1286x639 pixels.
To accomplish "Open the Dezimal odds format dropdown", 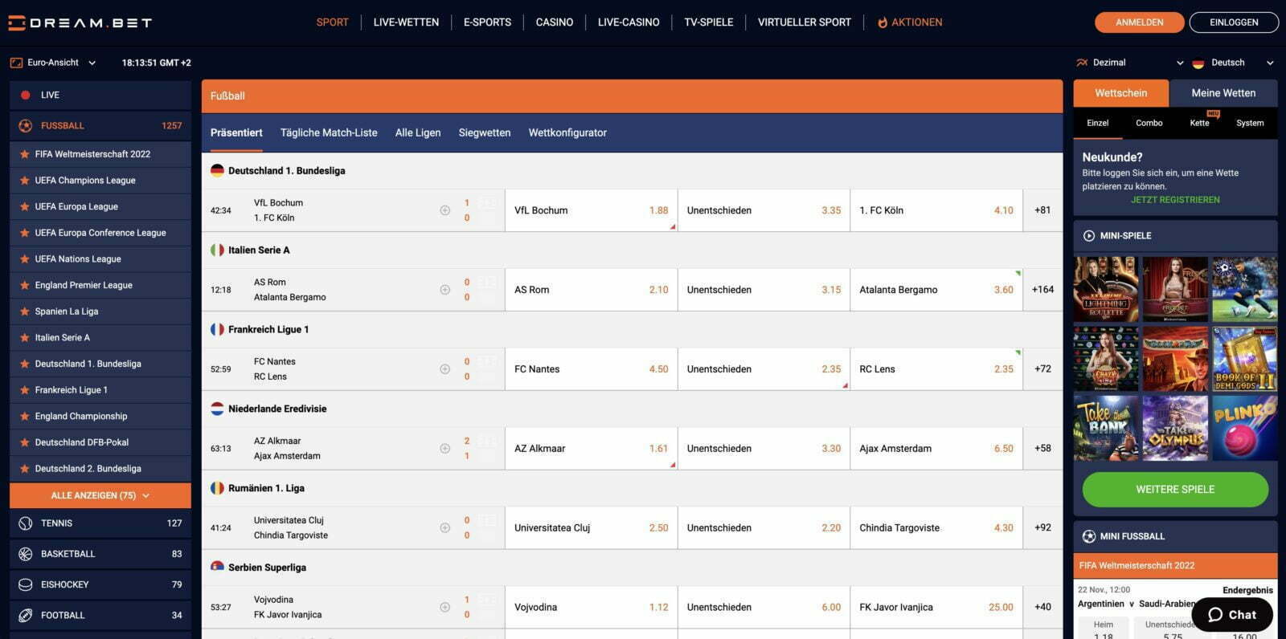I will click(1130, 63).
